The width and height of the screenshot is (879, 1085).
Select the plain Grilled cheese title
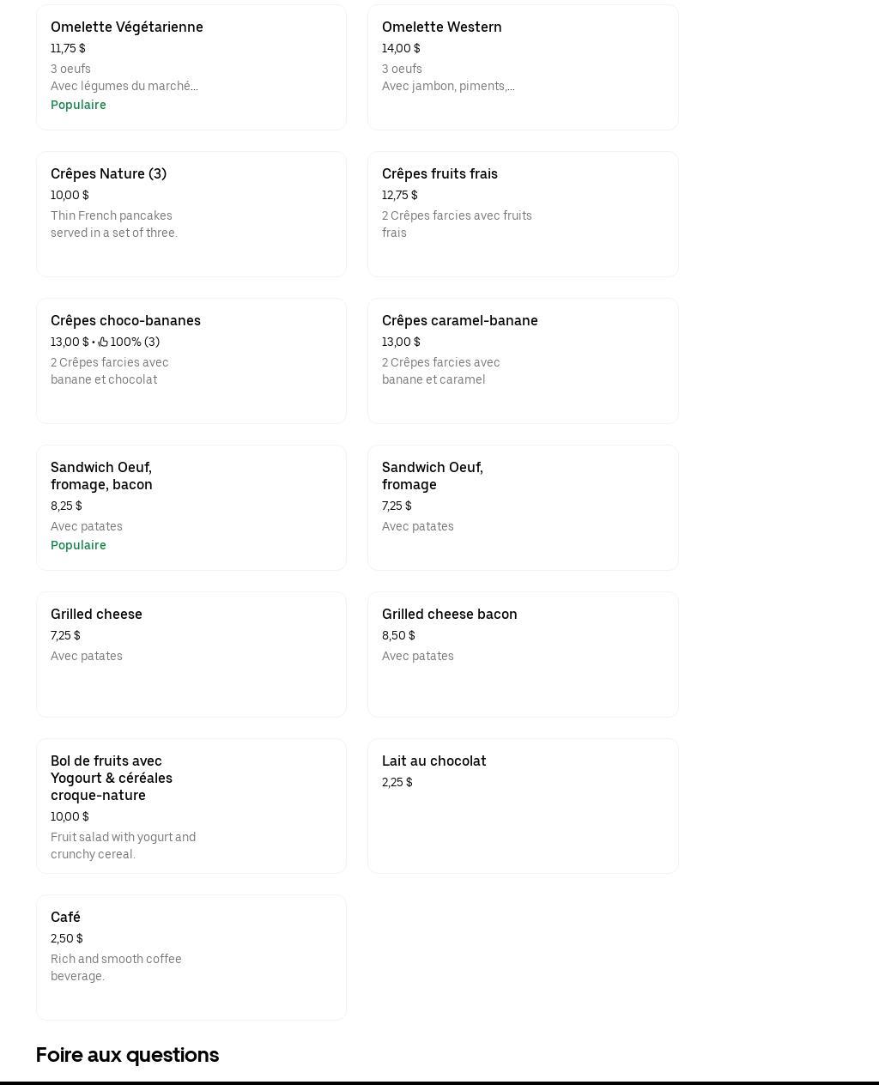pyautogui.click(x=96, y=615)
